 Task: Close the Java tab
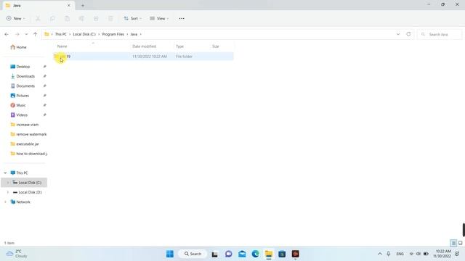pos(69,5)
